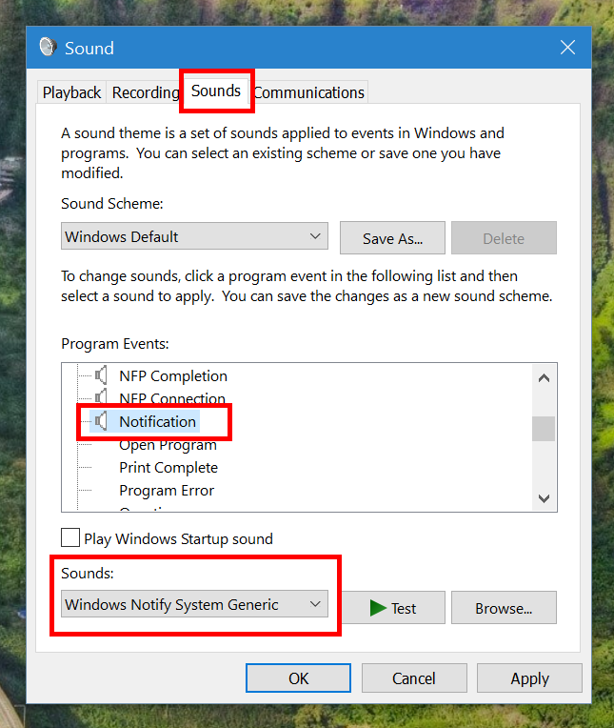Apply the sound settings
The width and height of the screenshot is (614, 728).
(x=529, y=678)
